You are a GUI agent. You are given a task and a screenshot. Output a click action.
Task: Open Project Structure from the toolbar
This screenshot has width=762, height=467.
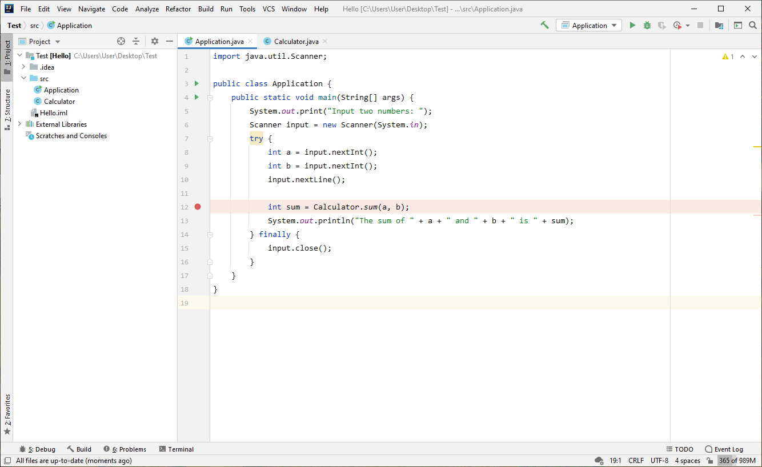(719, 25)
